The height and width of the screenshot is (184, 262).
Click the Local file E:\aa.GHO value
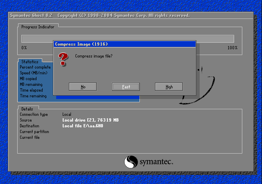pos(83,126)
